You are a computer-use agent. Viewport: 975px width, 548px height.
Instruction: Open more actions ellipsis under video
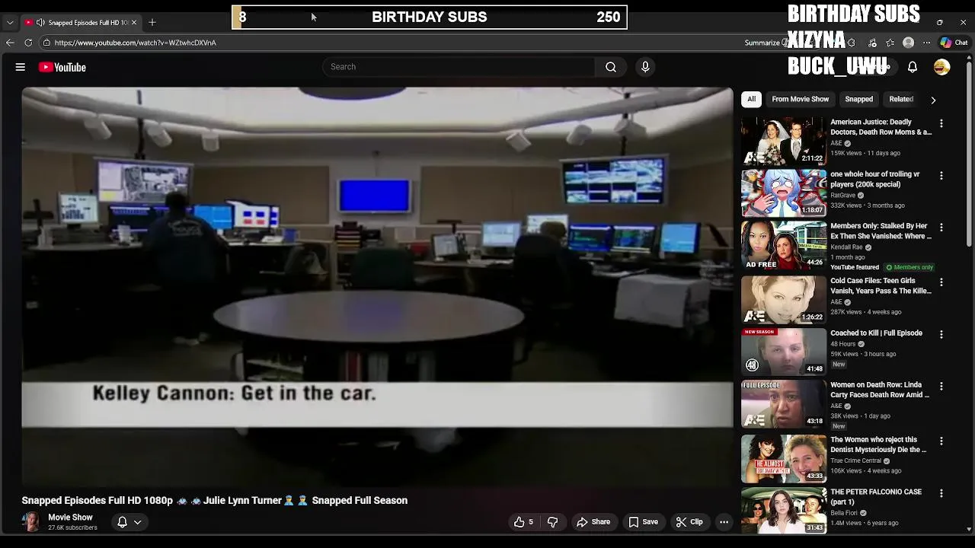click(724, 522)
